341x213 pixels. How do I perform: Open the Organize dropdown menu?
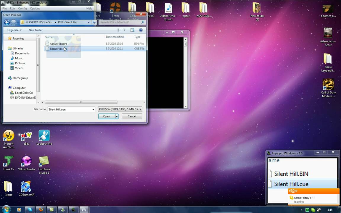14,30
